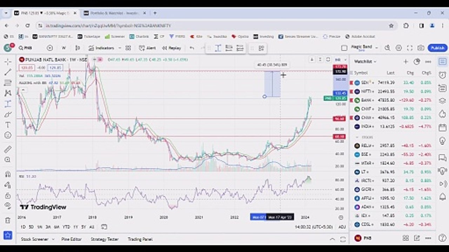Collapse the bottom panel chevron

332,239
